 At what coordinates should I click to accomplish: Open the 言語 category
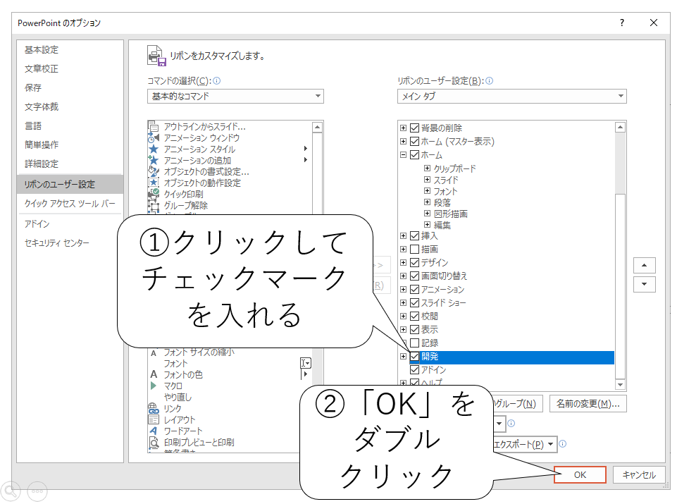click(x=33, y=125)
